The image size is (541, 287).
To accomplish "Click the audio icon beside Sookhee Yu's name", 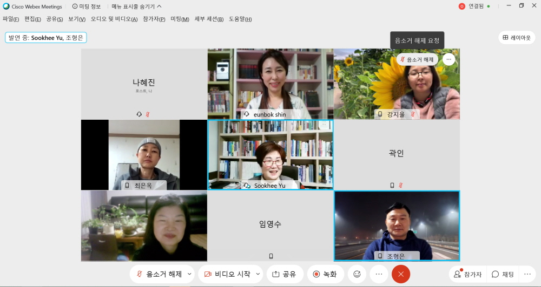I will coord(247,186).
